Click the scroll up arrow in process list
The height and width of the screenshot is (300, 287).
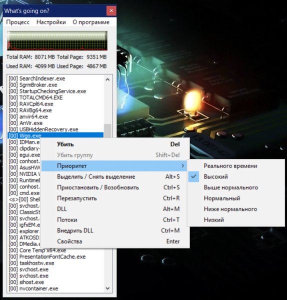click(x=107, y=79)
